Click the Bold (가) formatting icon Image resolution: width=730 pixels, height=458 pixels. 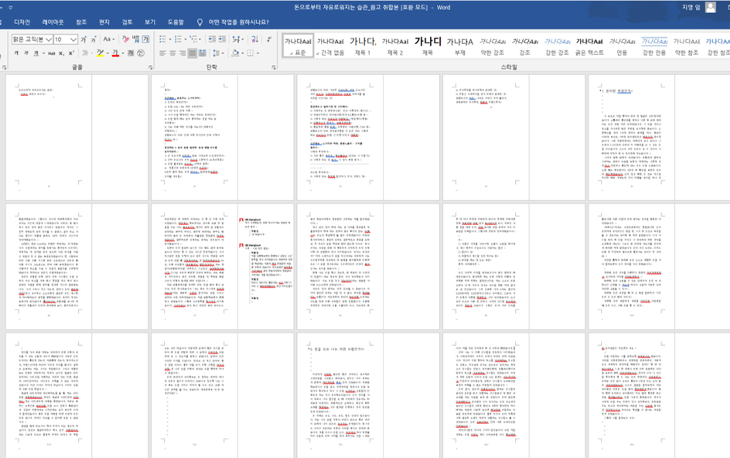[x=16, y=53]
